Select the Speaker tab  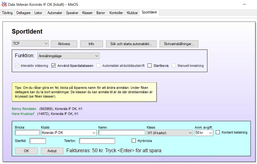pos(72,13)
